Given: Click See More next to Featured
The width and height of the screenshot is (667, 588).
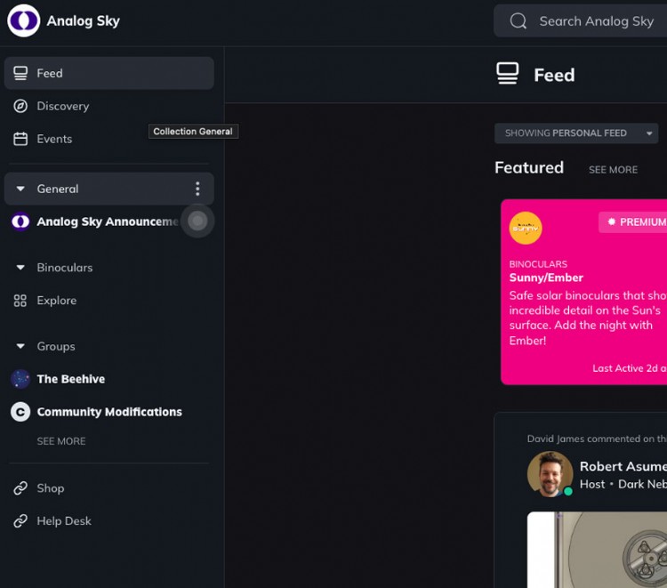Looking at the screenshot, I should coord(613,170).
